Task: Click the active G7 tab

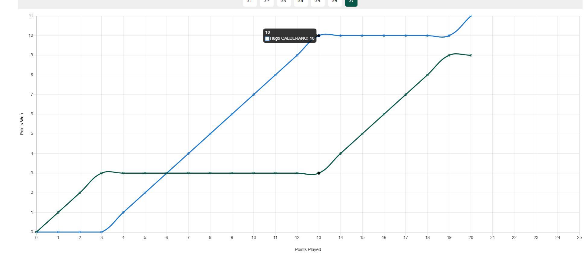Action: [351, 2]
